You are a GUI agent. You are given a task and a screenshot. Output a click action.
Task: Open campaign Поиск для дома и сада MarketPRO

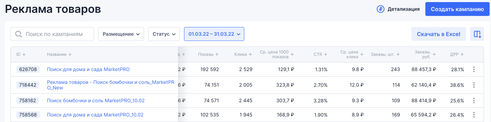pyautogui.click(x=88, y=69)
